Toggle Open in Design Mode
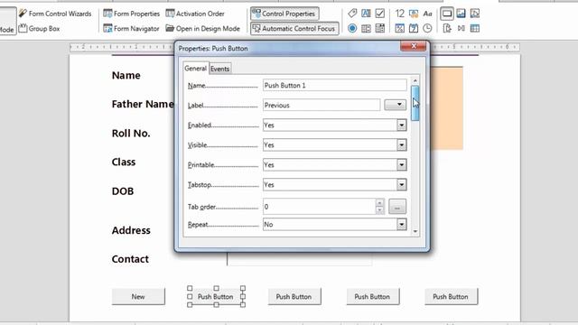This screenshot has width=578, height=325. (202, 28)
